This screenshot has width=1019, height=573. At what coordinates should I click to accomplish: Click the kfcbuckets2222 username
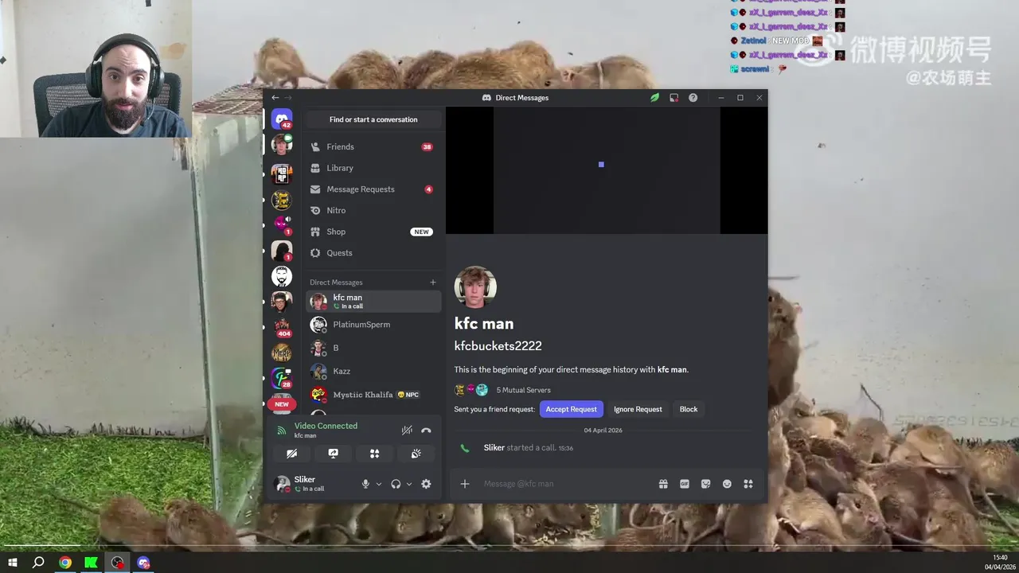[x=498, y=346]
